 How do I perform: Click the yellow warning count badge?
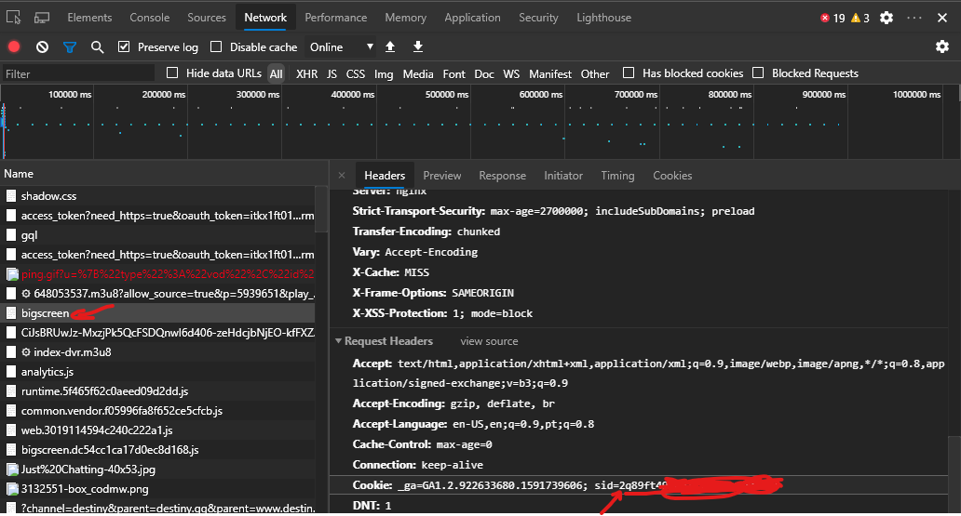859,19
